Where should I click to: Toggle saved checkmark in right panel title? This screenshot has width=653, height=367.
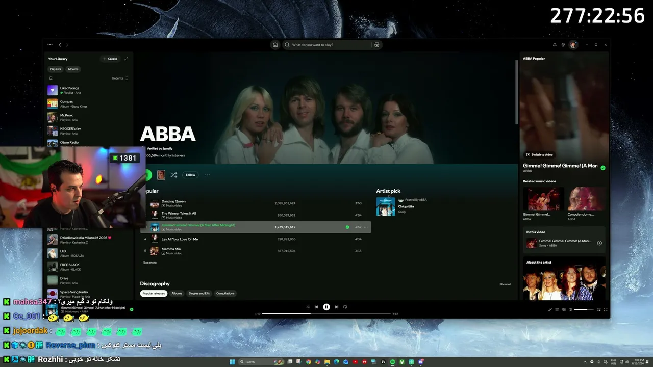coord(603,168)
